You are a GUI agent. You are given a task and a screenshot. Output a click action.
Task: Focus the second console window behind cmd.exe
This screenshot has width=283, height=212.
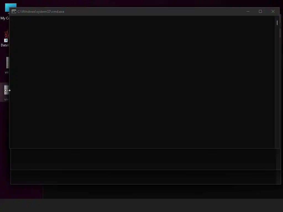click(x=143, y=159)
